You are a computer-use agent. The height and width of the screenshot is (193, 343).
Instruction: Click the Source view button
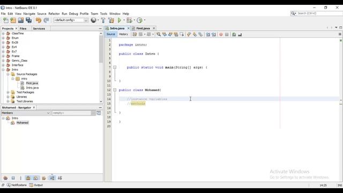pos(111,34)
